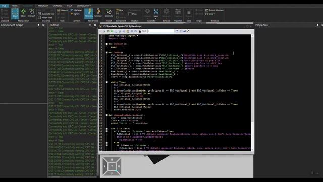Select the Select manipulation tool
The width and height of the screenshot is (323, 182).
[x=15, y=13]
